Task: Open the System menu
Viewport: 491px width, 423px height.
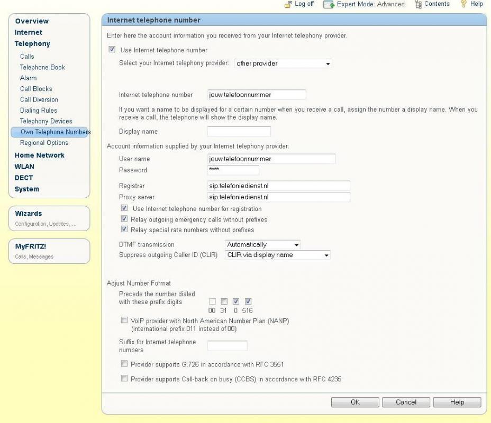Action: click(27, 189)
